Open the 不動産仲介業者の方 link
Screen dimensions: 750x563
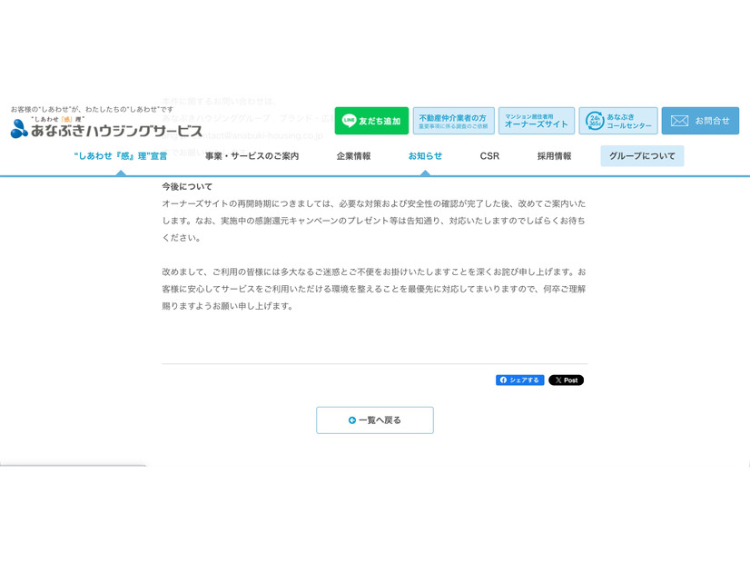[x=453, y=121]
